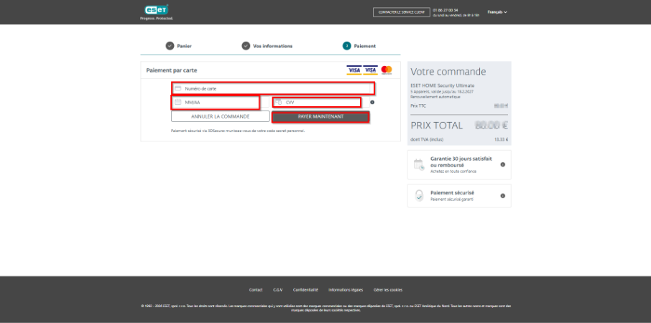This screenshot has height=323, width=651.
Task: Click the Vos informations step checkmark icon
Action: 246,46
